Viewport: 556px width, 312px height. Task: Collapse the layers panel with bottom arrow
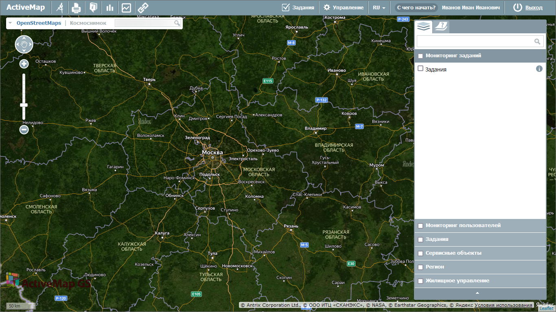tap(477, 293)
